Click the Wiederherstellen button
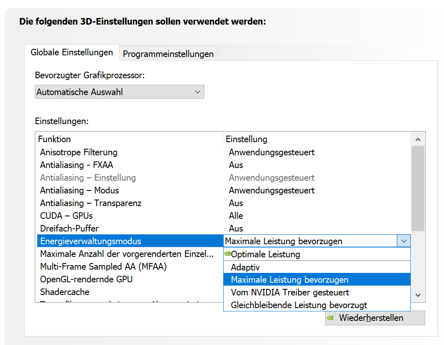444x345 pixels. click(375, 318)
